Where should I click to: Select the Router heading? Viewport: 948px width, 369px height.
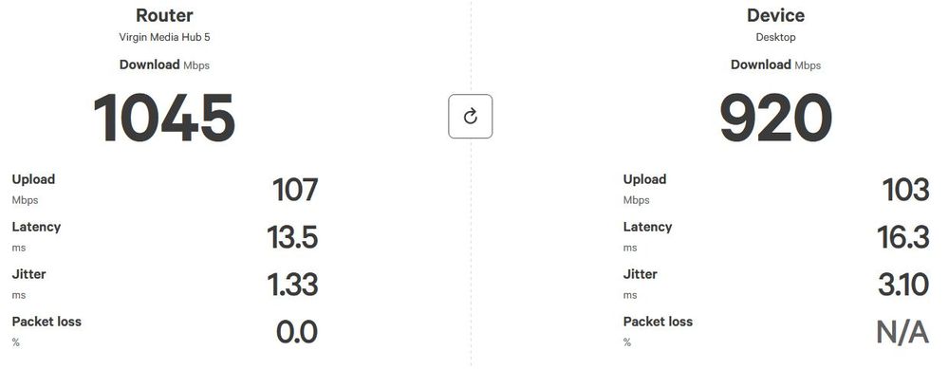(x=164, y=16)
